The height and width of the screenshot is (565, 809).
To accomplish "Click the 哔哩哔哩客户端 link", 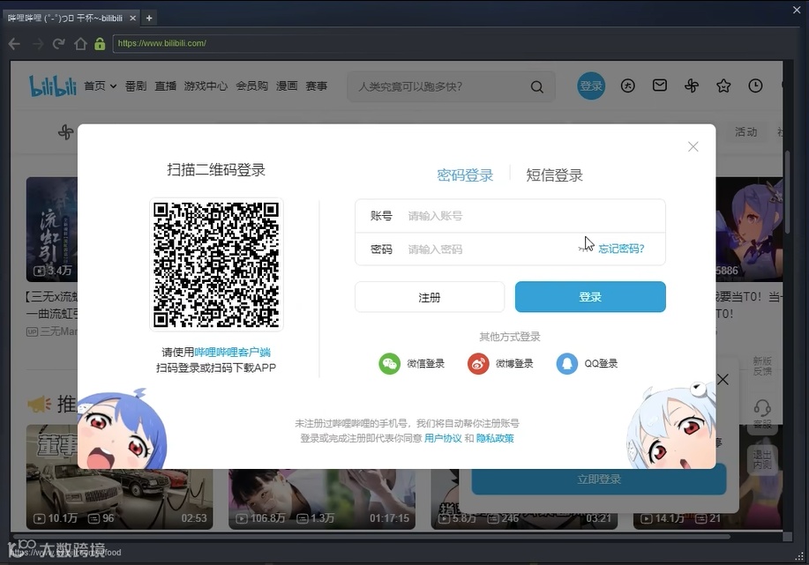I will [x=233, y=352].
